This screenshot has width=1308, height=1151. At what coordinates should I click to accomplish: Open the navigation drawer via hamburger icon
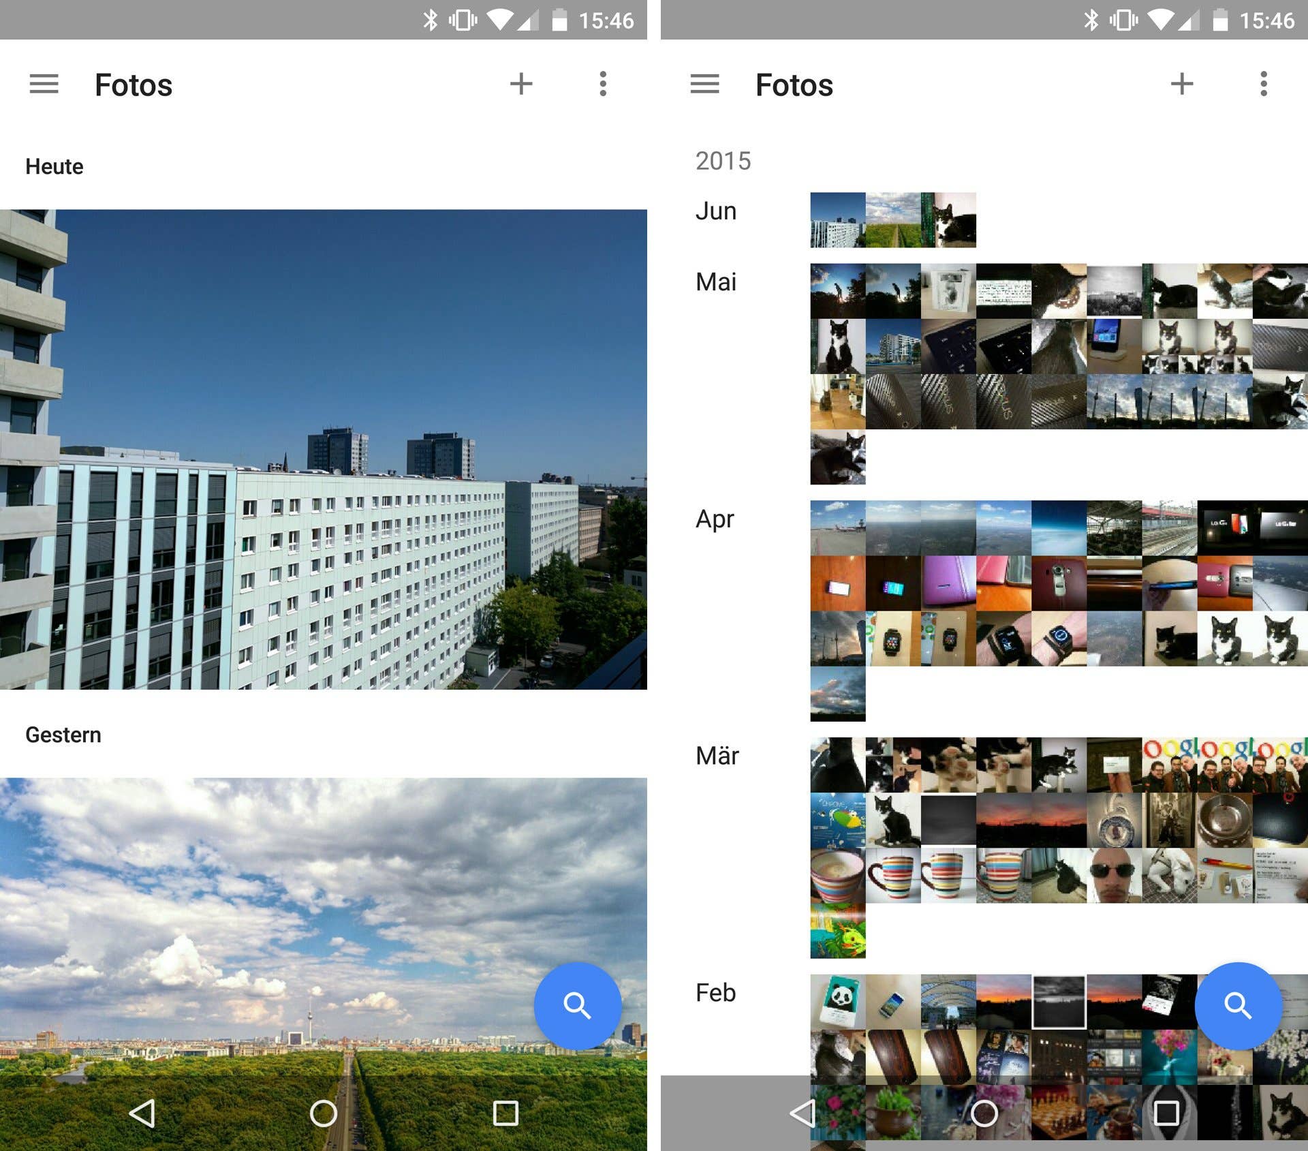pyautogui.click(x=44, y=84)
